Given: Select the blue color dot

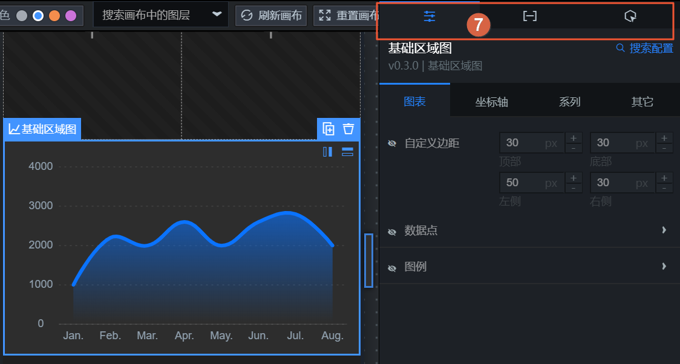Looking at the screenshot, I should point(38,16).
